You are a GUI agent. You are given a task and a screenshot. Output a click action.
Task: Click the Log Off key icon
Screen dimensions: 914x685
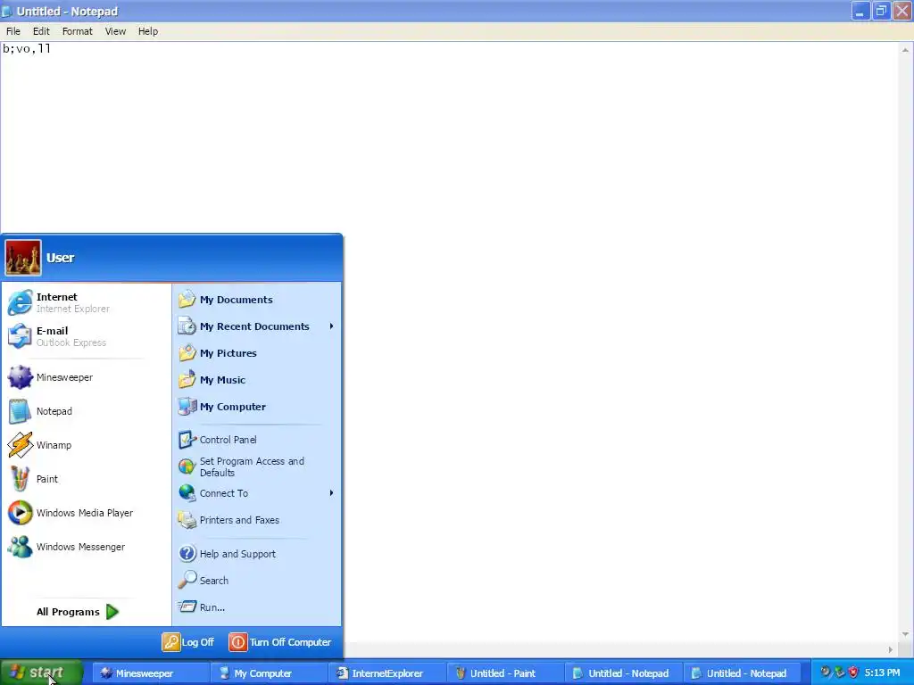[170, 642]
